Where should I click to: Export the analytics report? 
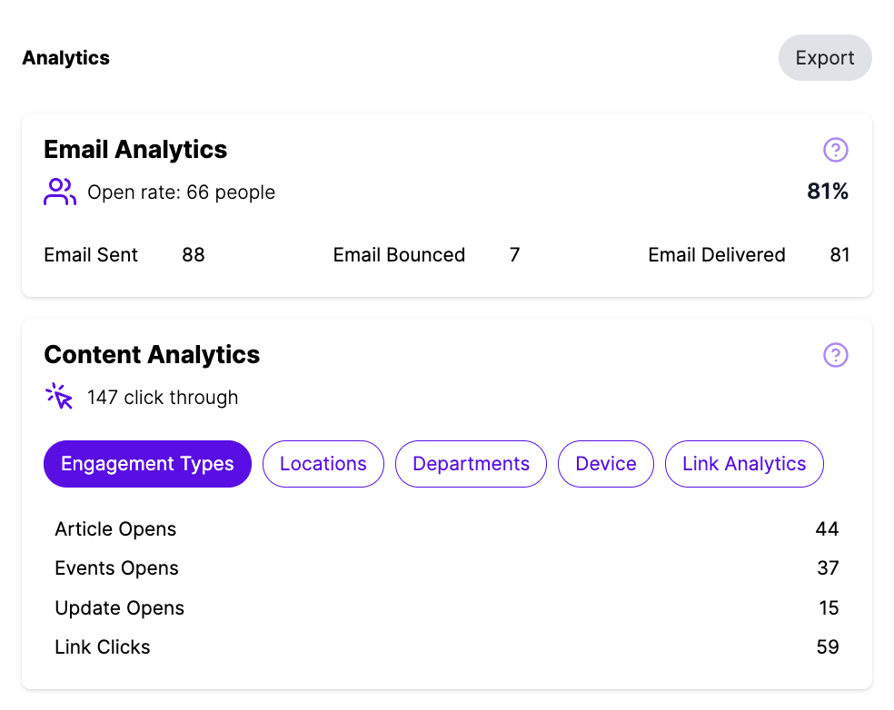(824, 57)
